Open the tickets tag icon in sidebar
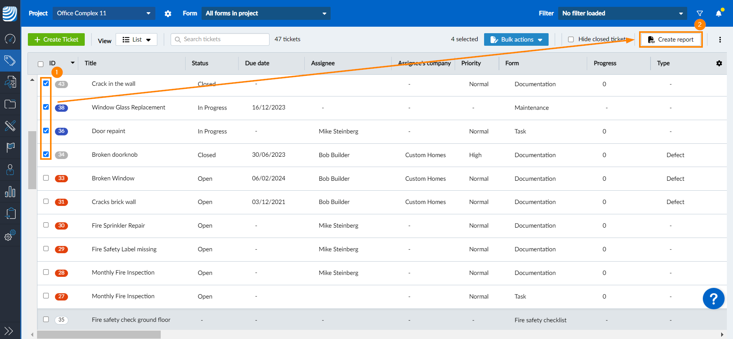 [x=10, y=60]
